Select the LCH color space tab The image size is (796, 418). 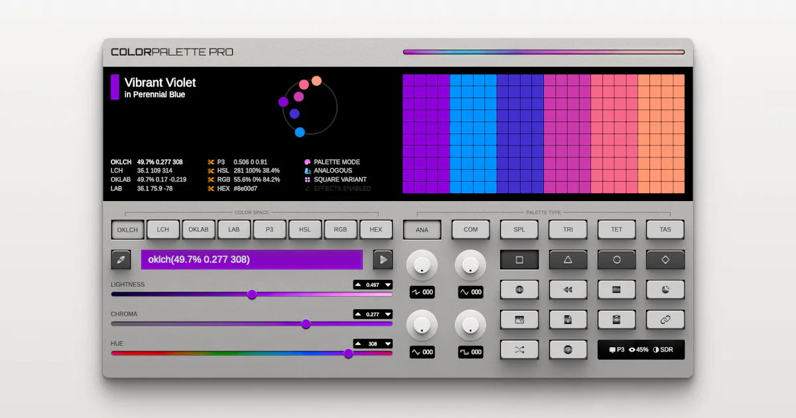tap(163, 230)
